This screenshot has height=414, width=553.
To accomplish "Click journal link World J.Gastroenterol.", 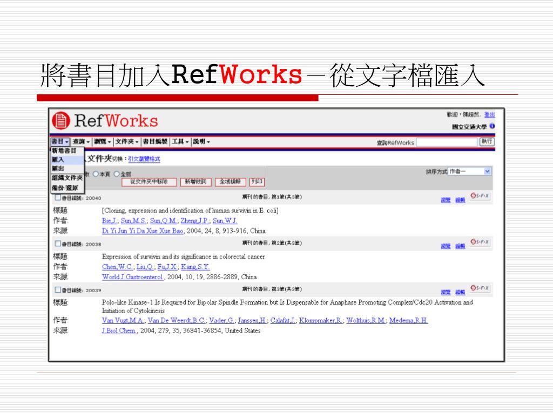I will (x=133, y=277).
